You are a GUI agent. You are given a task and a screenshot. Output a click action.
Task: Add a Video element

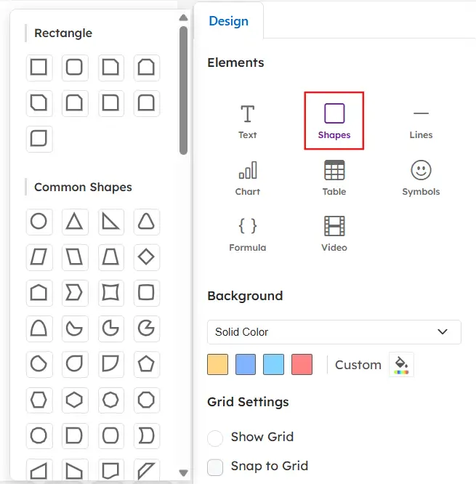tap(334, 233)
